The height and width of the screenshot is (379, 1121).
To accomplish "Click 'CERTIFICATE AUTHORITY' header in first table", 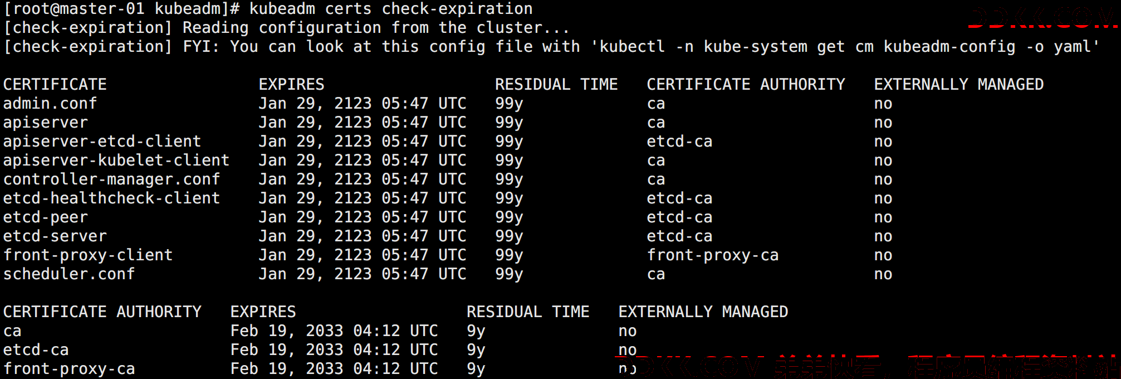I will point(746,85).
